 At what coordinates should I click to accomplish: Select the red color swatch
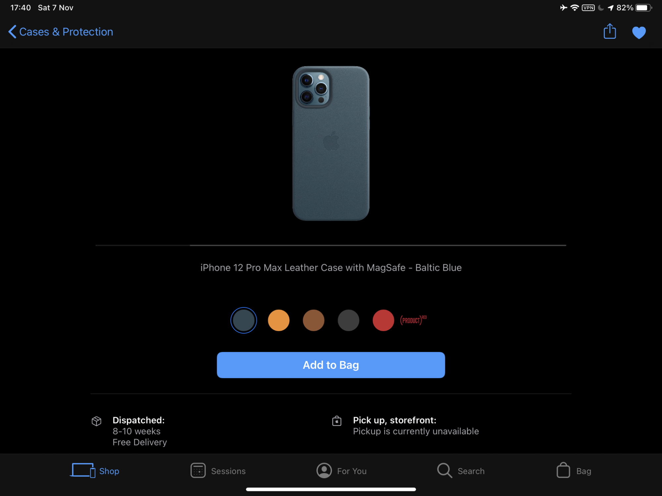click(383, 320)
